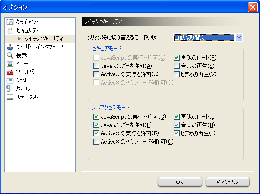
Task: Select the ツールバー toolbox icon
Action: click(10, 72)
